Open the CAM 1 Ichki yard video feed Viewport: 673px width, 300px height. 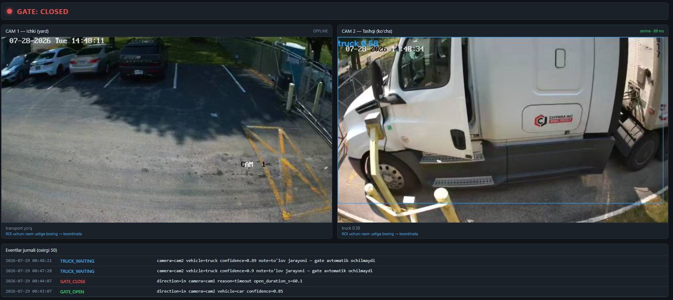point(166,129)
